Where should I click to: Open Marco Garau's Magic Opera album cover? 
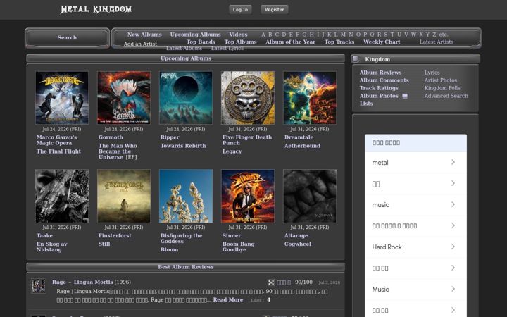[62, 98]
